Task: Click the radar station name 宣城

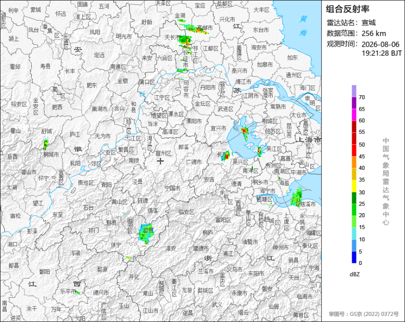Action: 369,23
